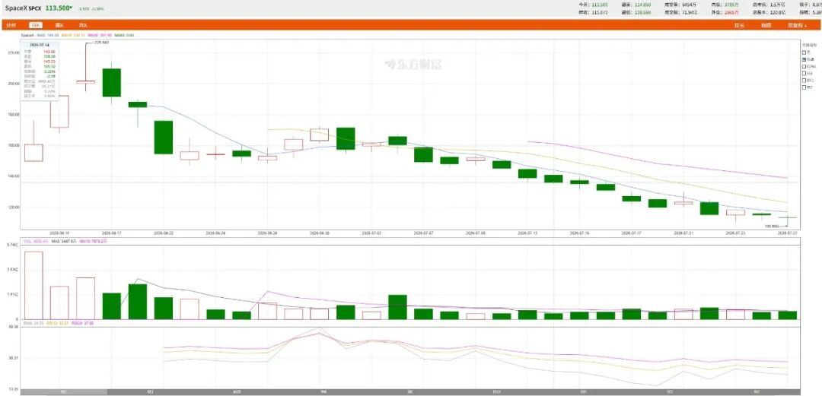Select the RSI indicator tab at bottom
This screenshot has width=822, height=396.
[x=64, y=392]
